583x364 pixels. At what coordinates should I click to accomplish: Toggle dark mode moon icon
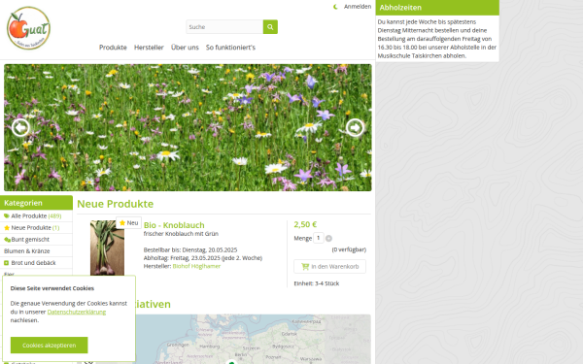335,7
